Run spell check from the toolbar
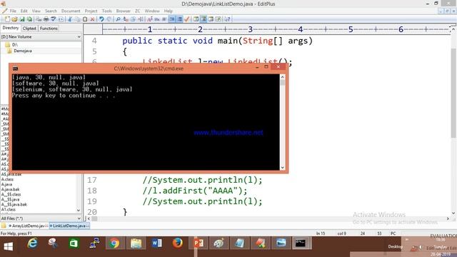The height and width of the screenshot is (257, 457). click(54, 19)
